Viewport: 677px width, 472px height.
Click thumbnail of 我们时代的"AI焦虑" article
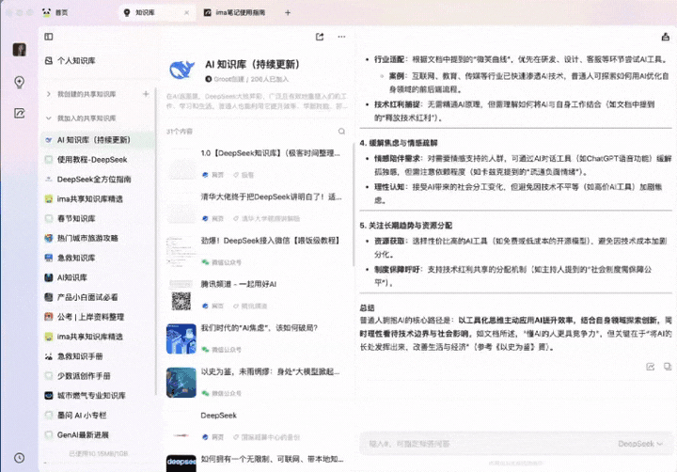click(181, 338)
